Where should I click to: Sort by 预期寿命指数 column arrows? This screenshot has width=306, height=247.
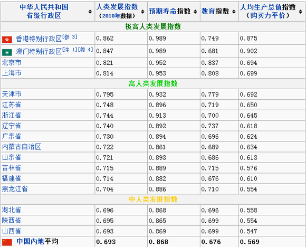point(195,12)
